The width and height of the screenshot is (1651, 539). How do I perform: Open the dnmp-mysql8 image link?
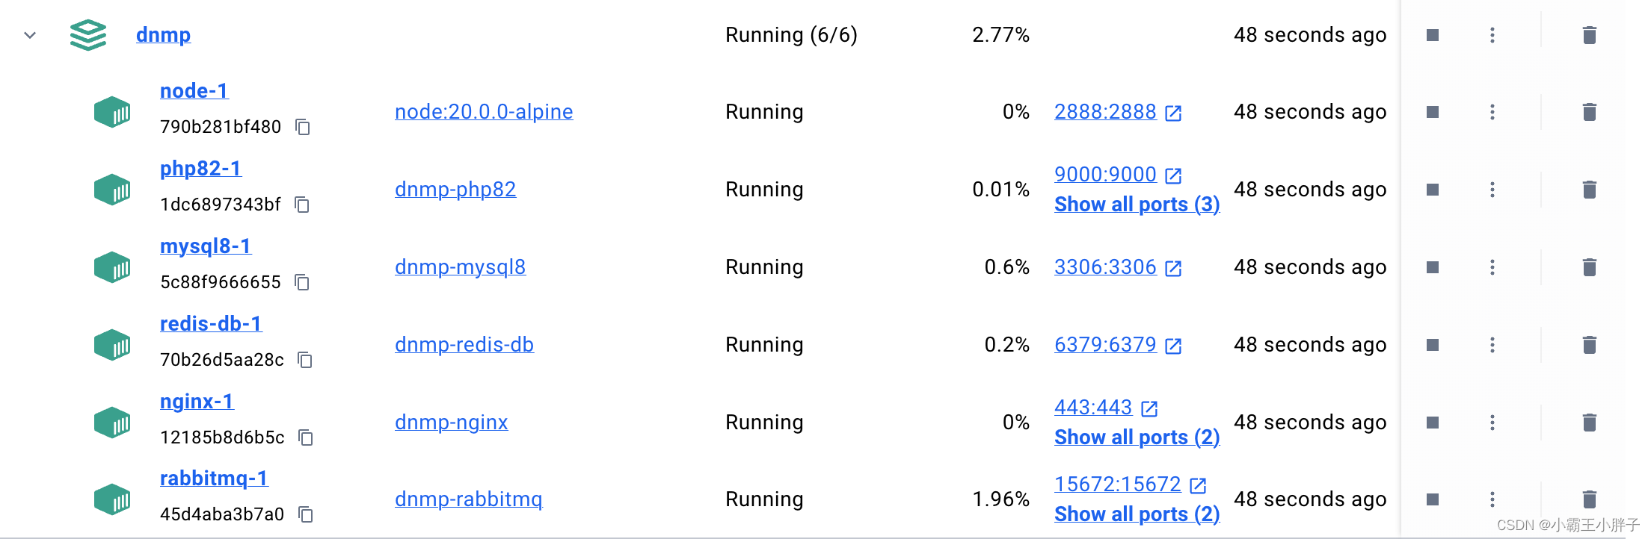coord(461,267)
